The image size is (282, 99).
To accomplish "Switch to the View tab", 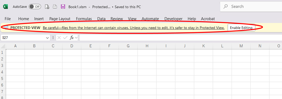I will point(132,19).
